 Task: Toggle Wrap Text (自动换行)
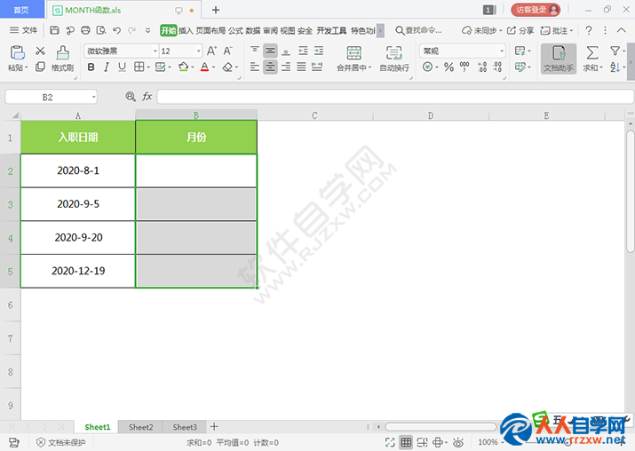(394, 59)
